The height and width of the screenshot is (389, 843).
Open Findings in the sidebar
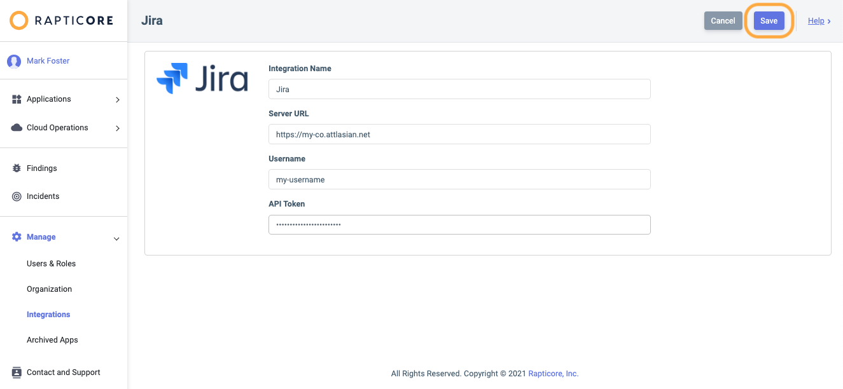pos(42,168)
